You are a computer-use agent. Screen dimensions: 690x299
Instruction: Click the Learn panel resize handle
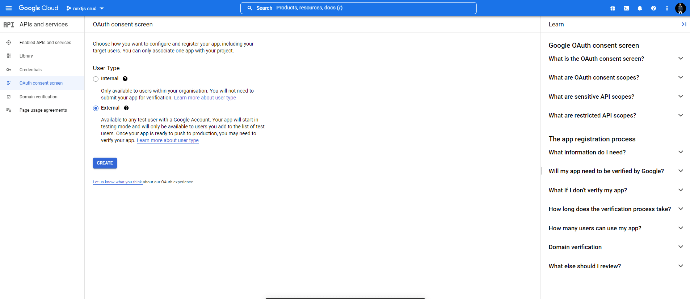click(x=542, y=171)
